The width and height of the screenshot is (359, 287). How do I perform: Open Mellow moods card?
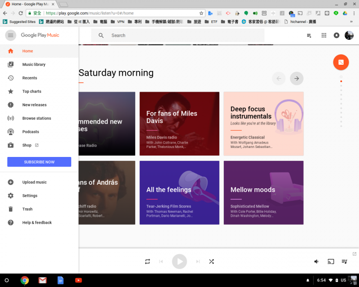point(264,193)
